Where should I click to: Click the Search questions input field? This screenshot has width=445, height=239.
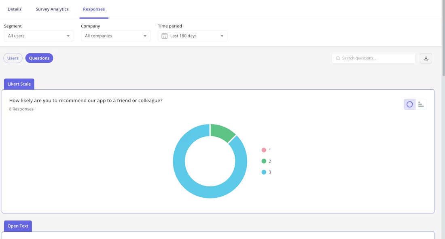pos(373,58)
